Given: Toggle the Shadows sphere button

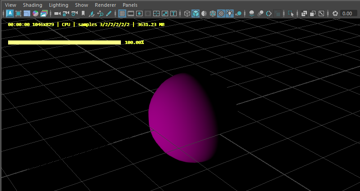Looking at the screenshot, I should (238, 13).
